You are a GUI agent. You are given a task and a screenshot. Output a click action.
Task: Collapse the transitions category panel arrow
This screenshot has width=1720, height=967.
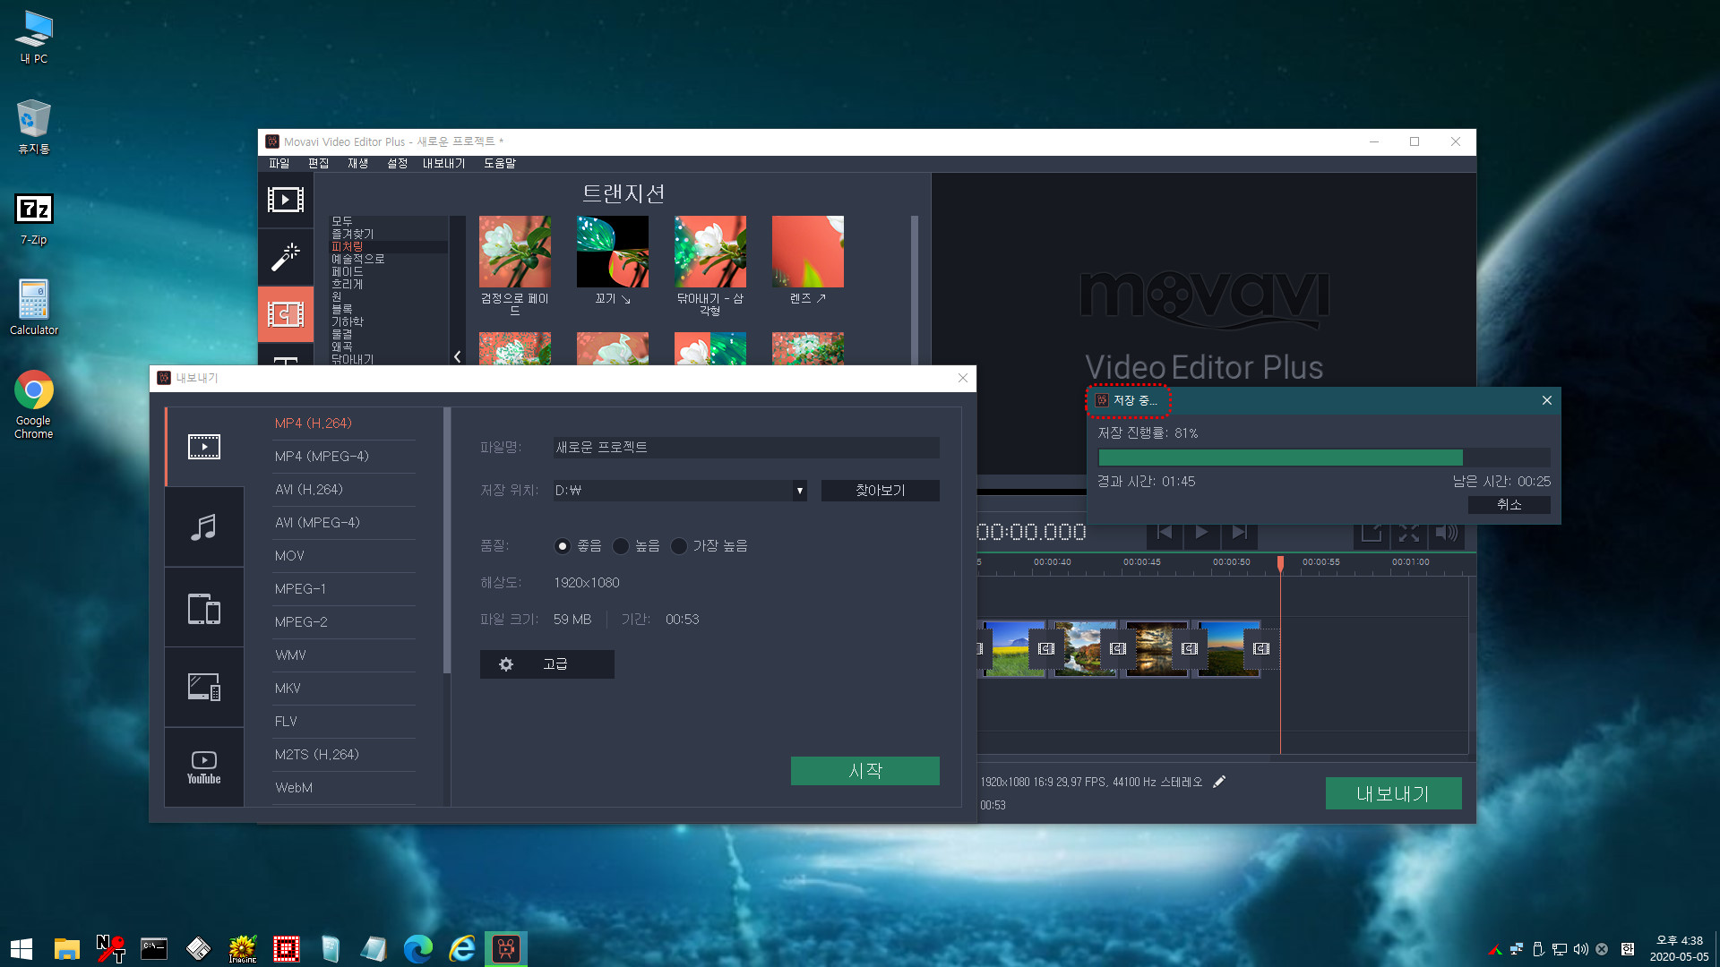point(457,356)
